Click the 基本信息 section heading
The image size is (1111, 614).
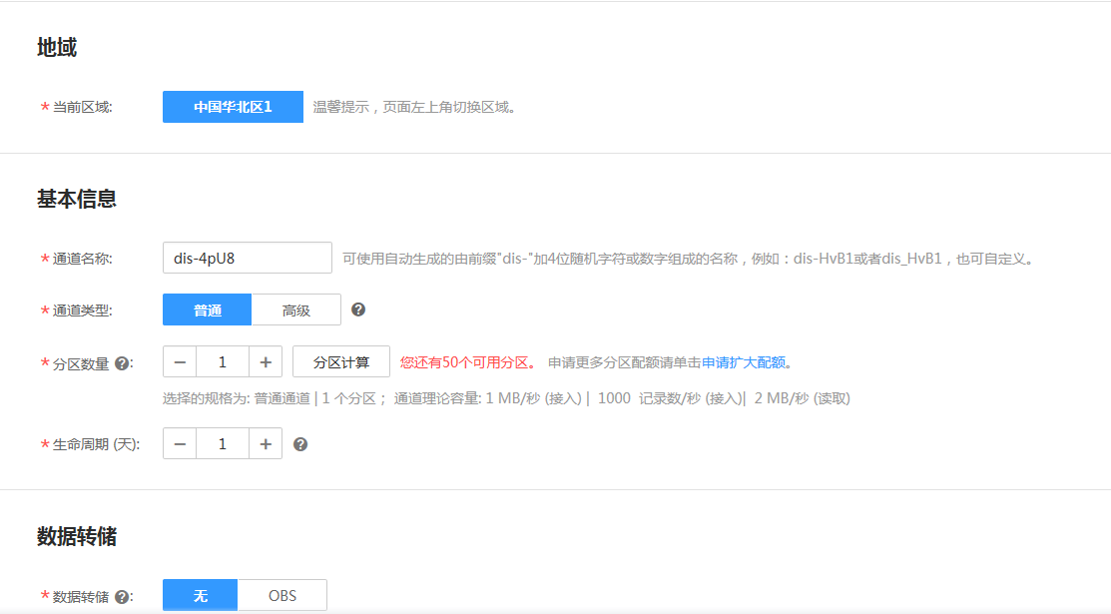pyautogui.click(x=77, y=199)
